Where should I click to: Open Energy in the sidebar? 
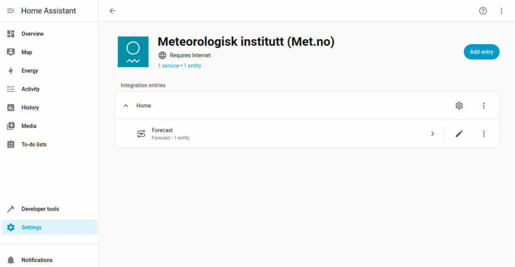[30, 71]
